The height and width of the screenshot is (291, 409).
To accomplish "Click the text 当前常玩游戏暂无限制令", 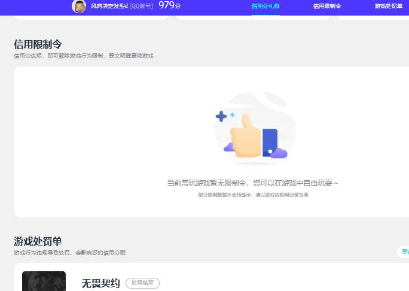I will (206, 183).
